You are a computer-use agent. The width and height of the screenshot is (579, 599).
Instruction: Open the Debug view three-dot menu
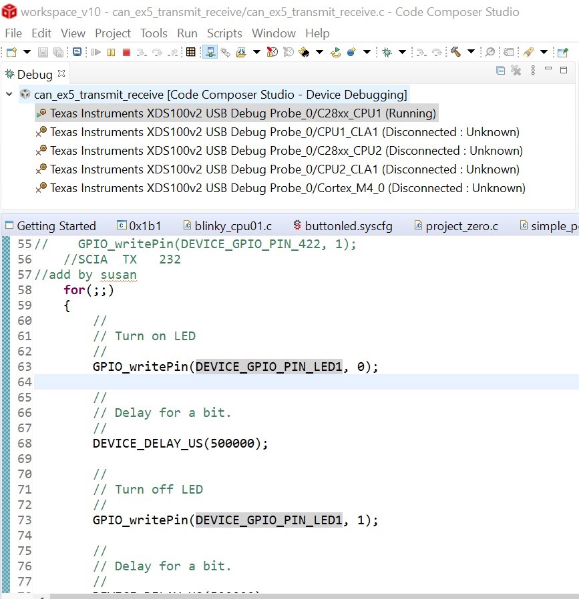coord(533,70)
